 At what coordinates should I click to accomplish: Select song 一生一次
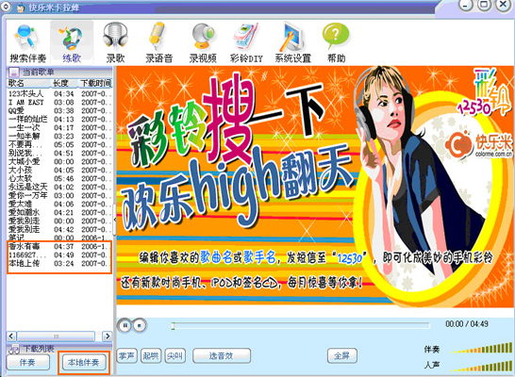click(59, 128)
